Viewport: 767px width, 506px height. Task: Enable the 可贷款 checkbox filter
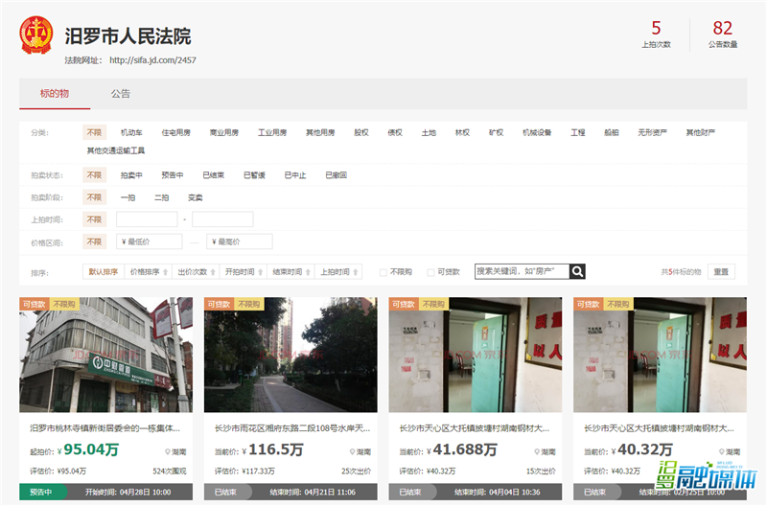(x=430, y=272)
